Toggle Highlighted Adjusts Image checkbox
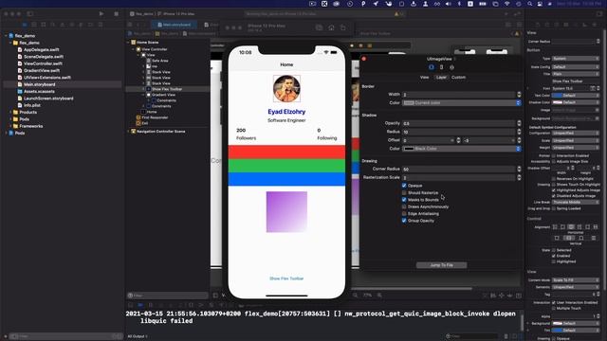Screen dimensions: 607x341 (x=554, y=190)
